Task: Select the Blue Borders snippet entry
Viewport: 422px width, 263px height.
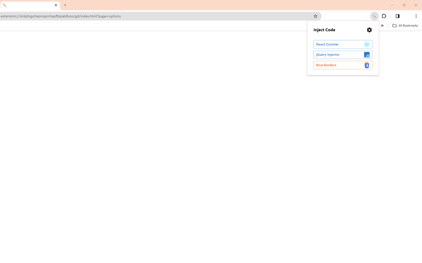Action: (x=343, y=65)
